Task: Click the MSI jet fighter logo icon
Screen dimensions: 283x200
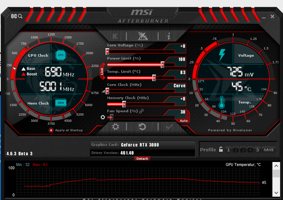Action: tap(142, 36)
